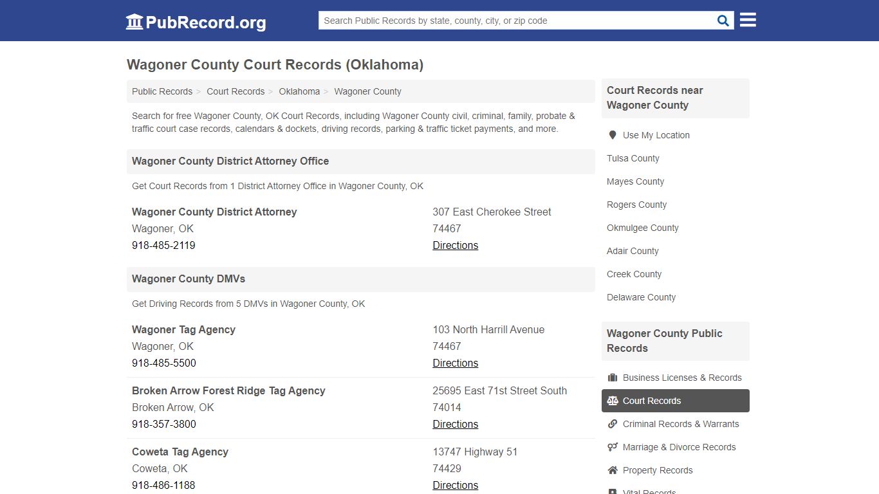Image resolution: width=879 pixels, height=494 pixels.
Task: Select the house icon next to Property Records
Action: click(x=613, y=470)
